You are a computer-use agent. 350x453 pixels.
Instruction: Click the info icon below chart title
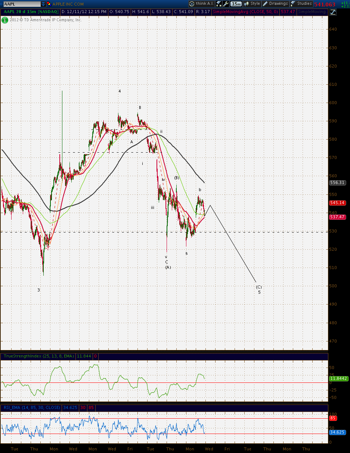coord(4,20)
